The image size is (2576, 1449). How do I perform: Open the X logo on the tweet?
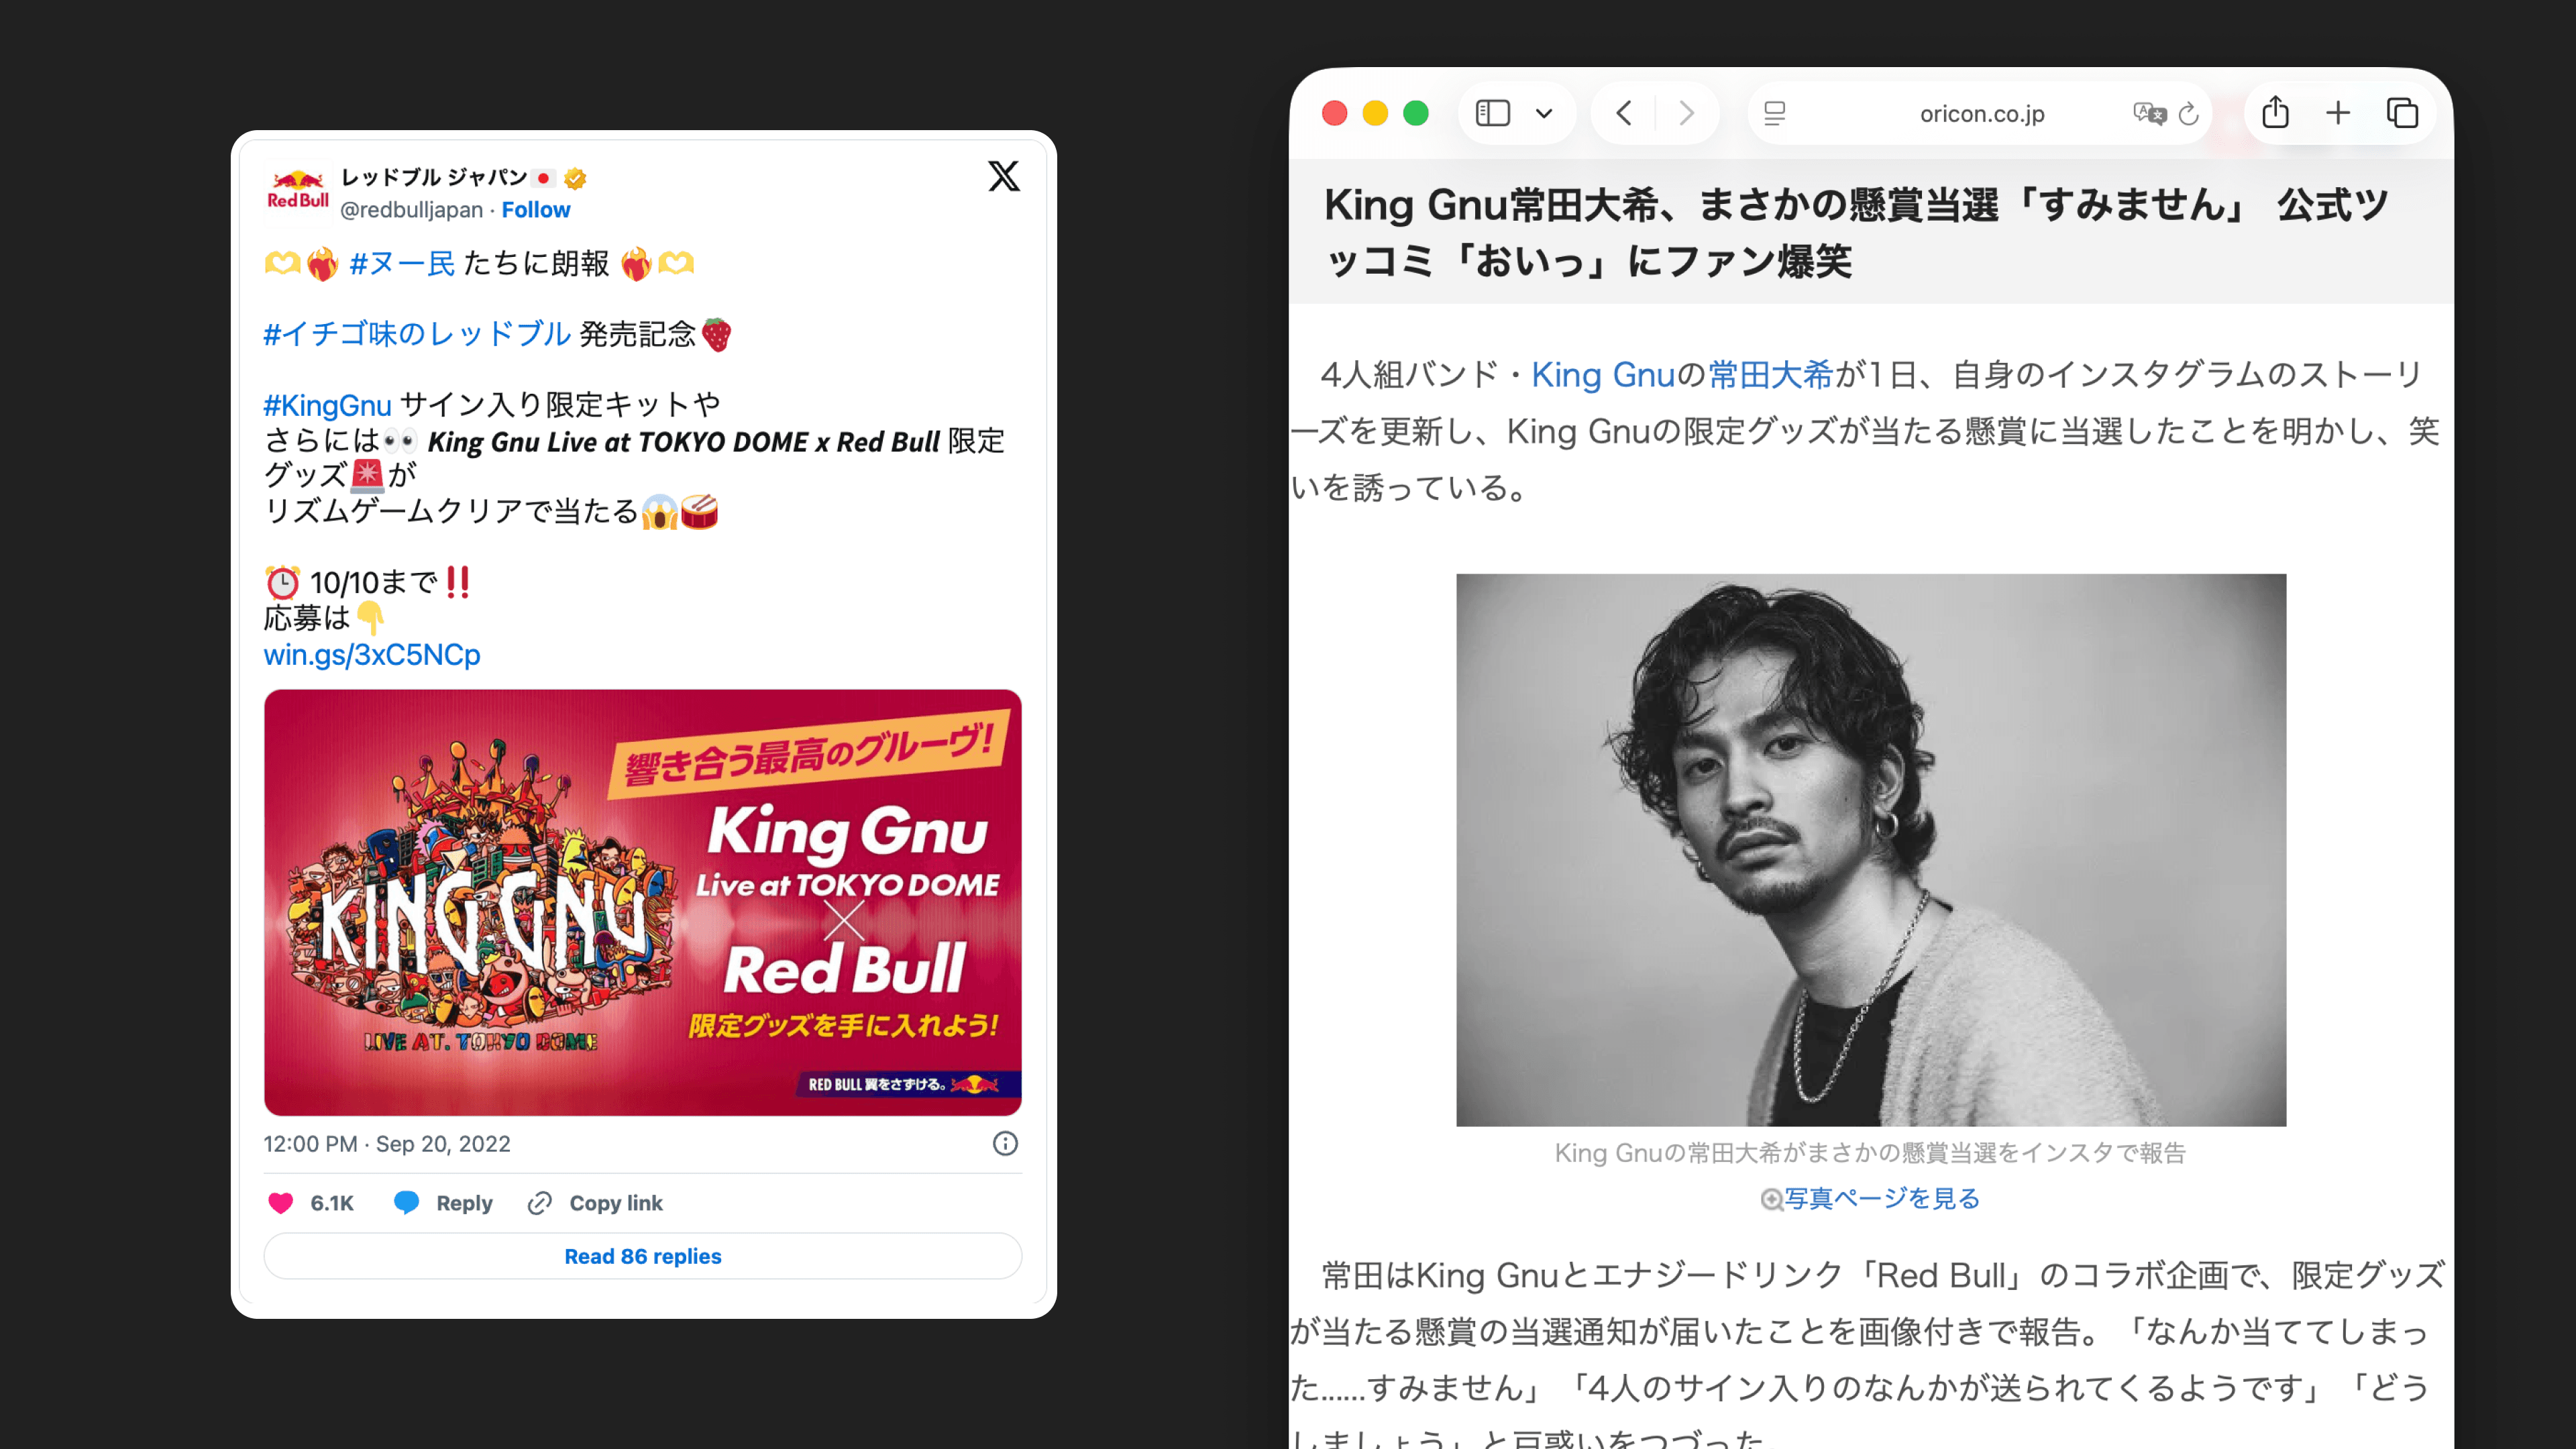[x=1004, y=176]
